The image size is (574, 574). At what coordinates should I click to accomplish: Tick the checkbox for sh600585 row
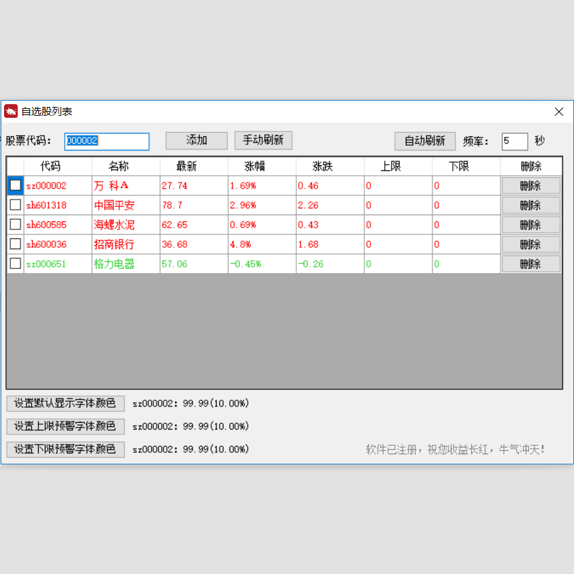[16, 224]
